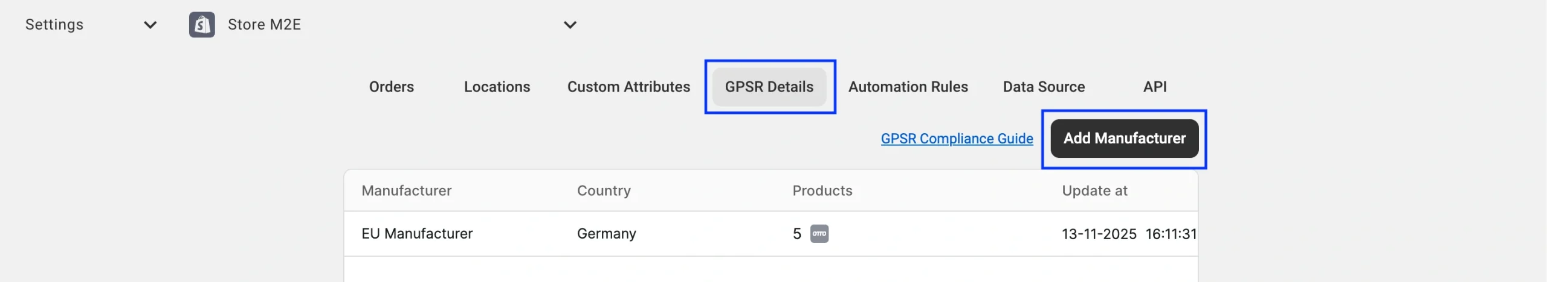Expand the Store M2E selector chevron
This screenshot has height=282, width=1547.
click(x=569, y=25)
